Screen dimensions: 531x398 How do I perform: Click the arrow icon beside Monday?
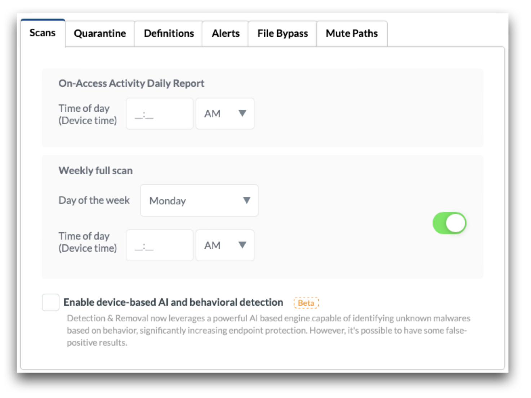click(246, 200)
